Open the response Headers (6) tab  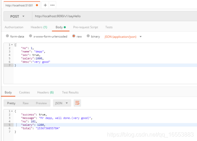tap(46, 92)
